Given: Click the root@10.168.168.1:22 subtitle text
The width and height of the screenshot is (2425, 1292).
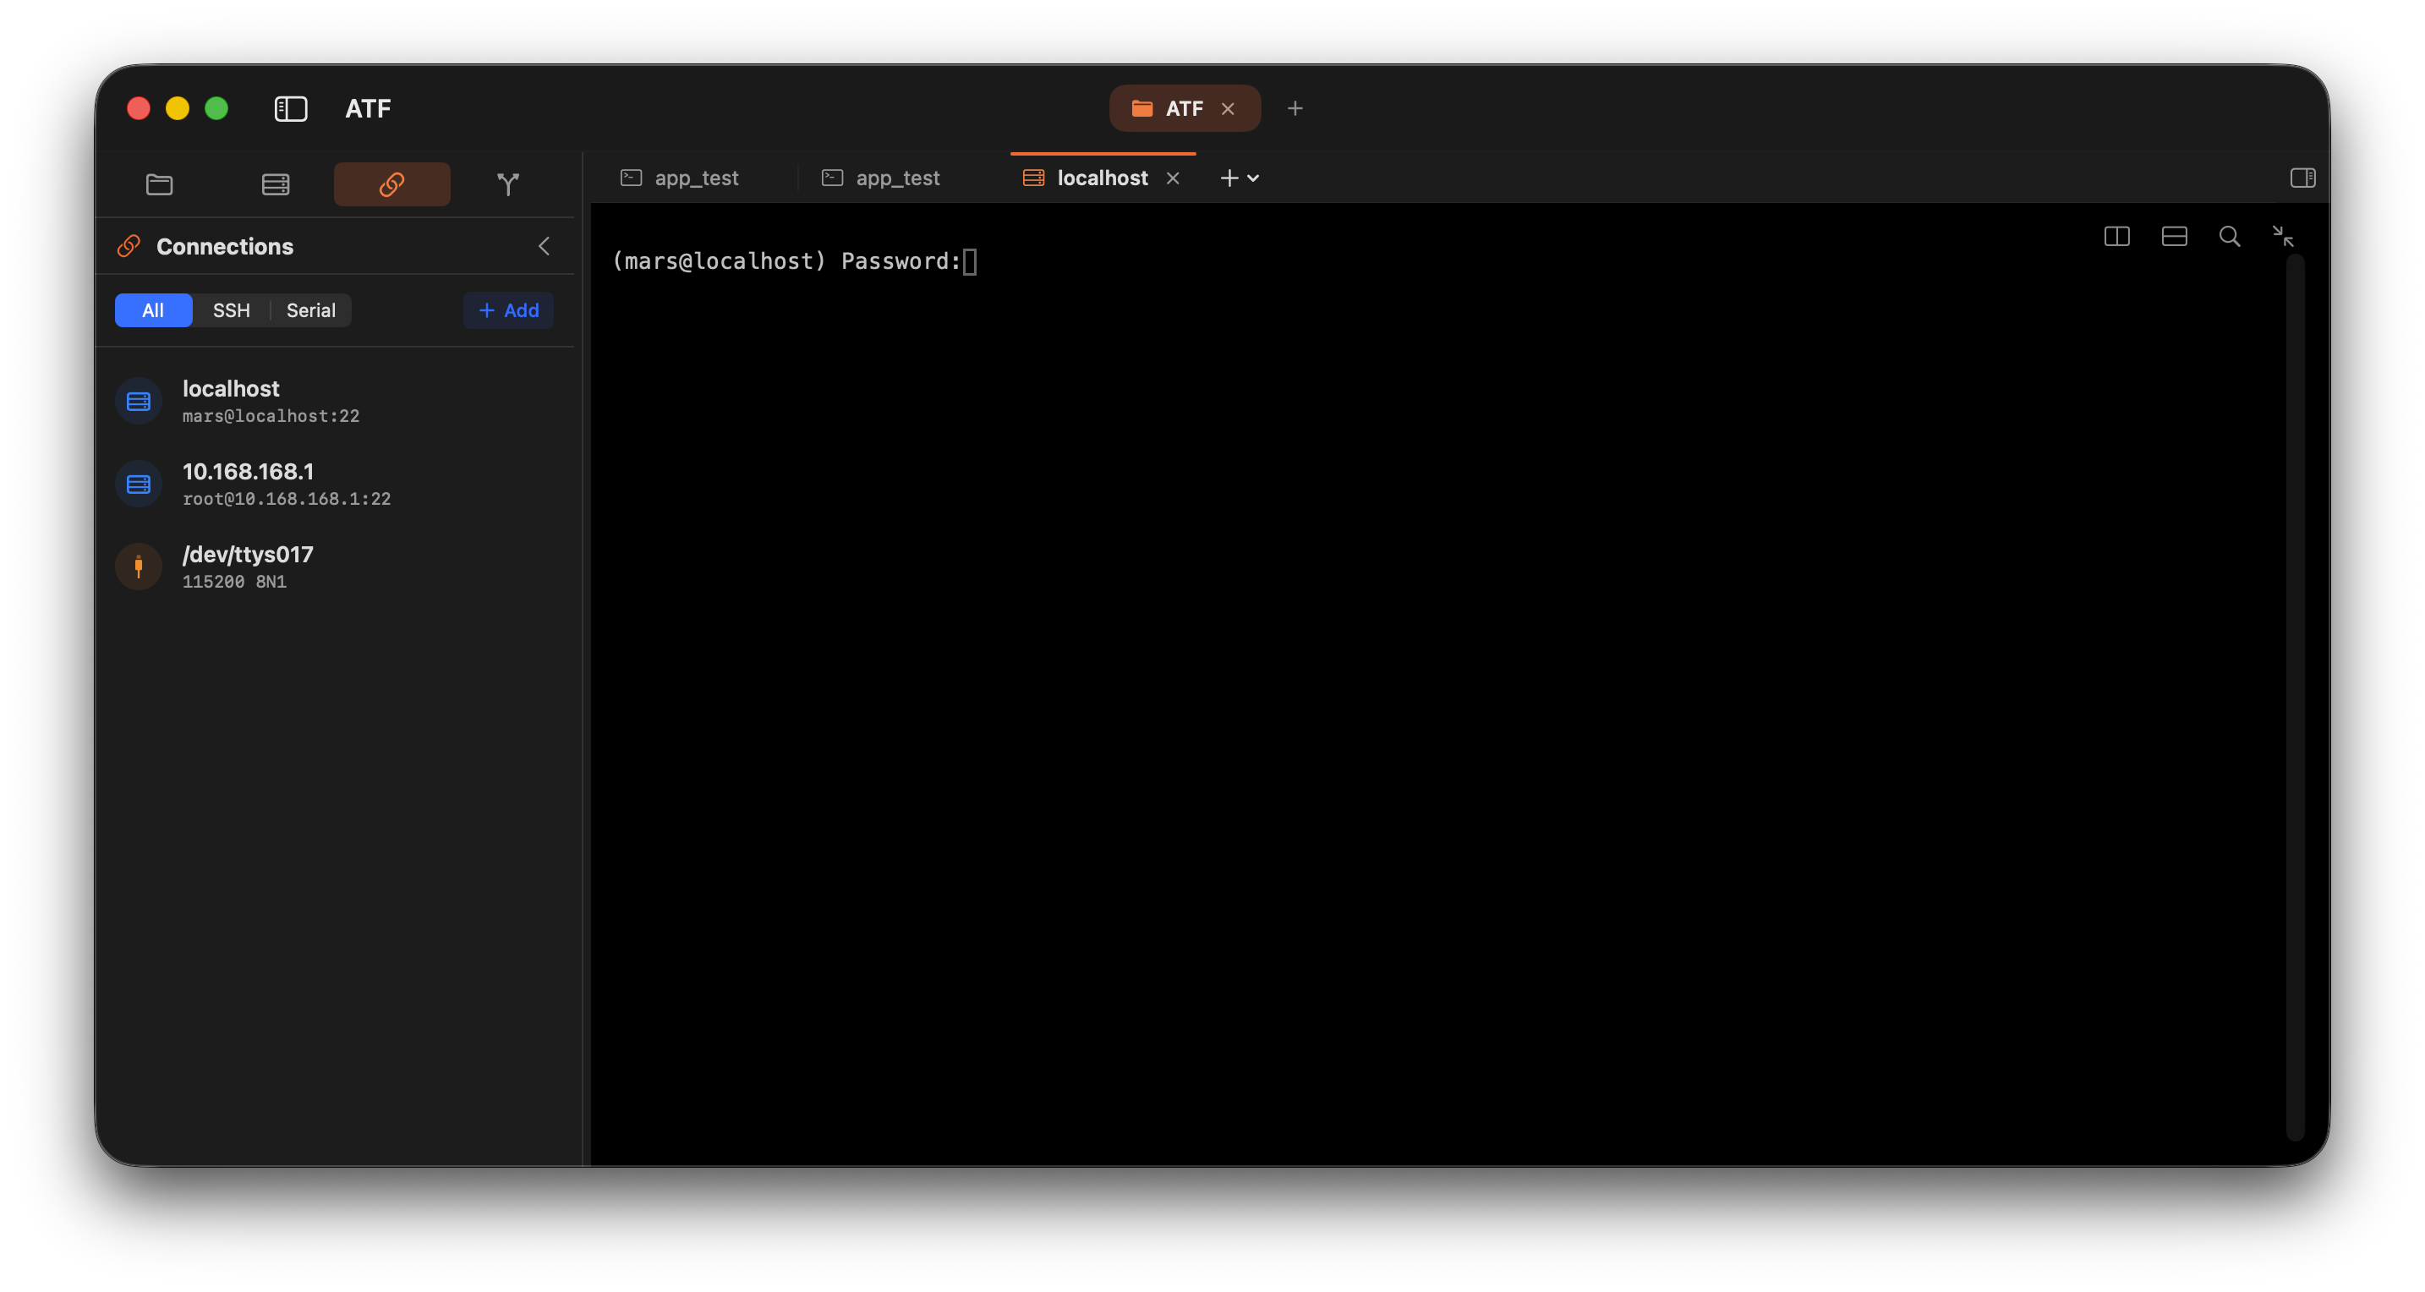Looking at the screenshot, I should (x=286, y=499).
